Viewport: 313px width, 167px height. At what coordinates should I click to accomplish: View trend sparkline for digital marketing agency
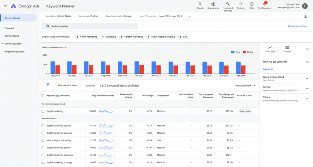pyautogui.click(x=106, y=126)
